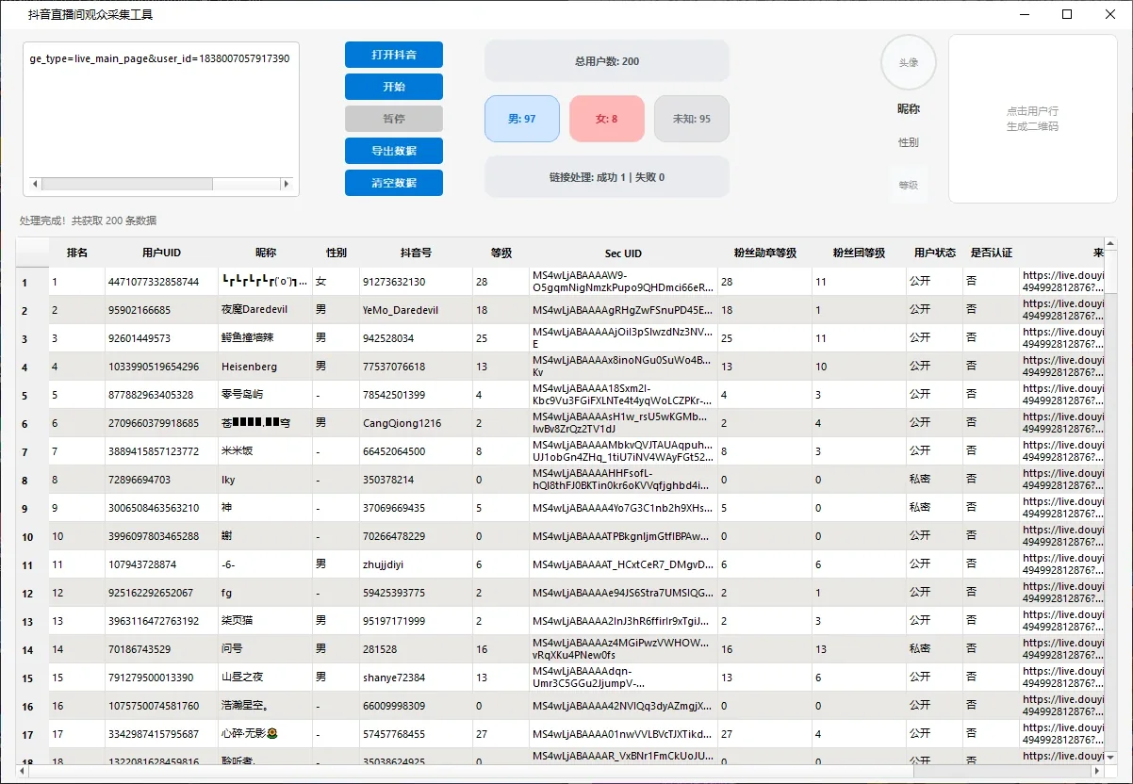Click the nickname cell 夜魔Daredevil
Image resolution: width=1133 pixels, height=784 pixels.
coord(265,310)
